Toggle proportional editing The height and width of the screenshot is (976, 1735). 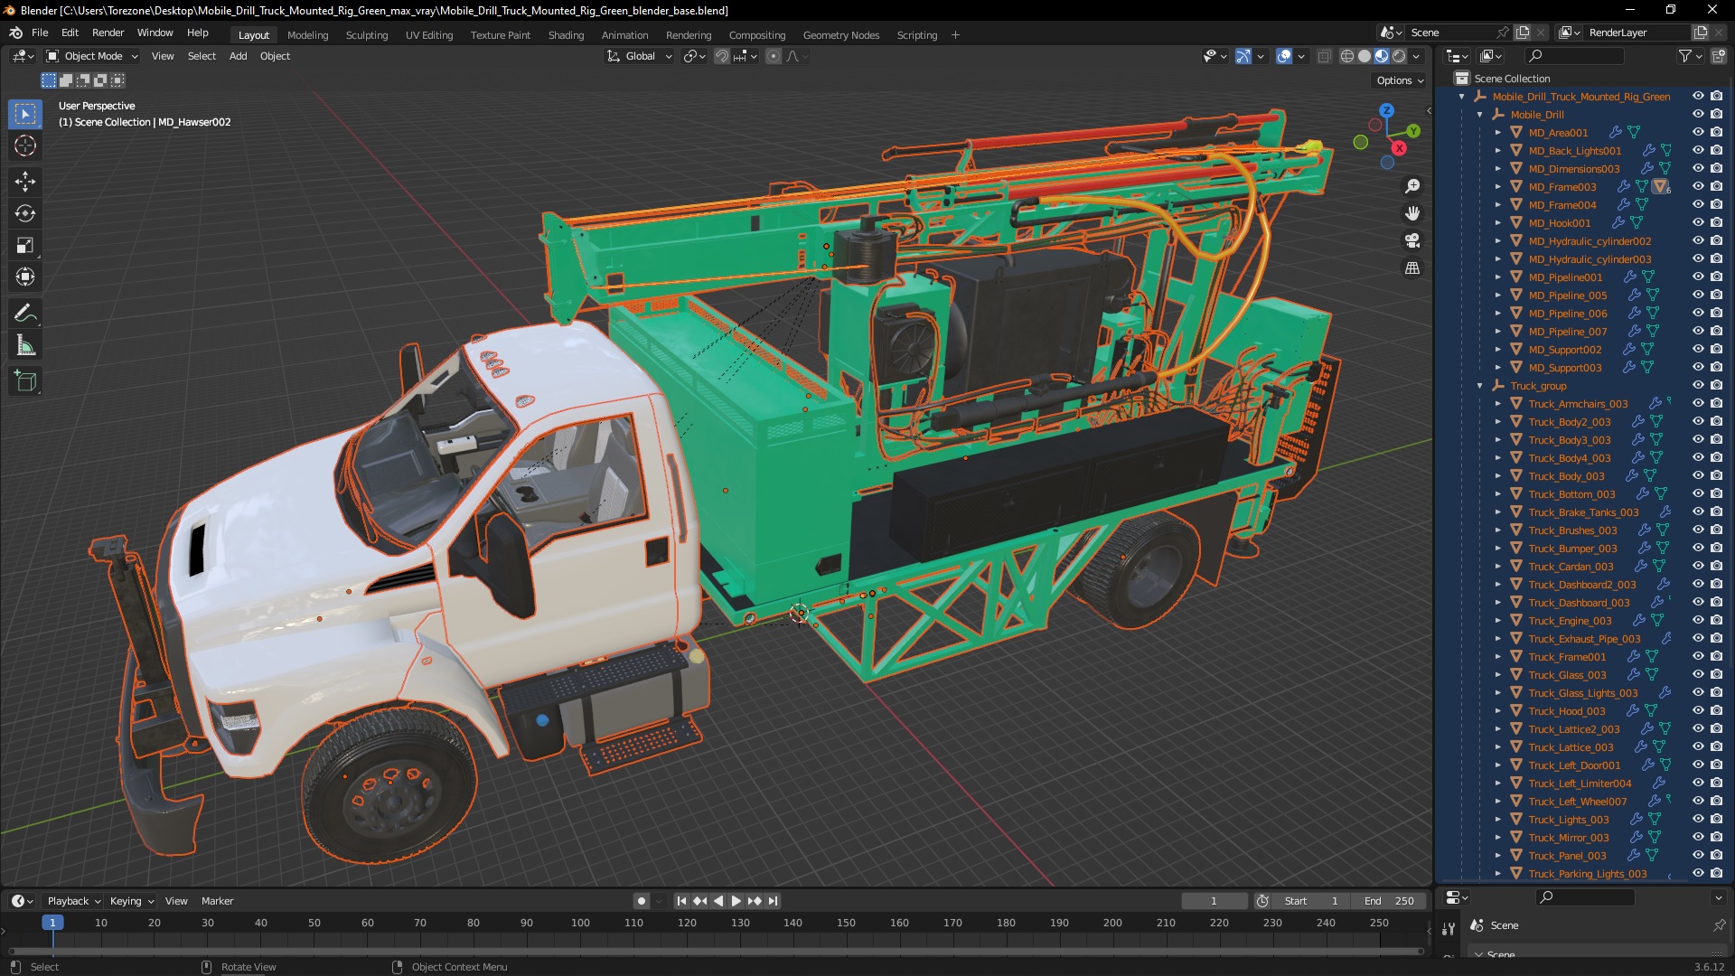pos(774,56)
